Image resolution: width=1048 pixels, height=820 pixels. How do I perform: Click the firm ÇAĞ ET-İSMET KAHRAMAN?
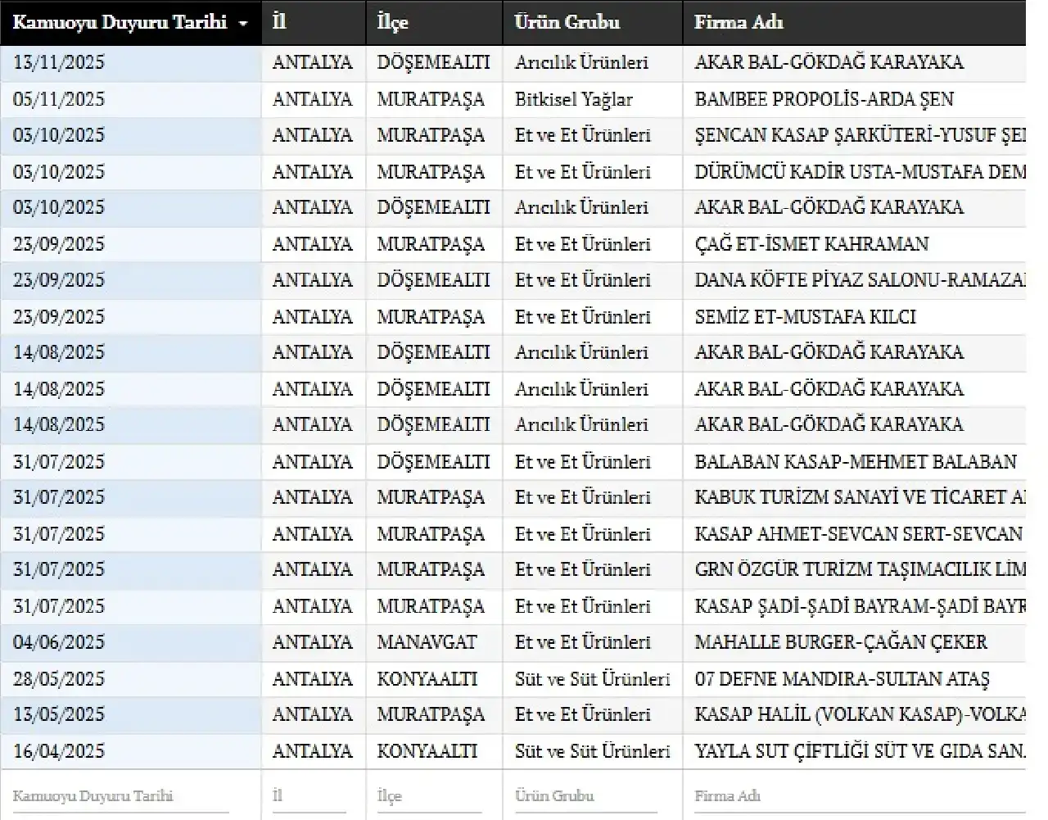(811, 244)
